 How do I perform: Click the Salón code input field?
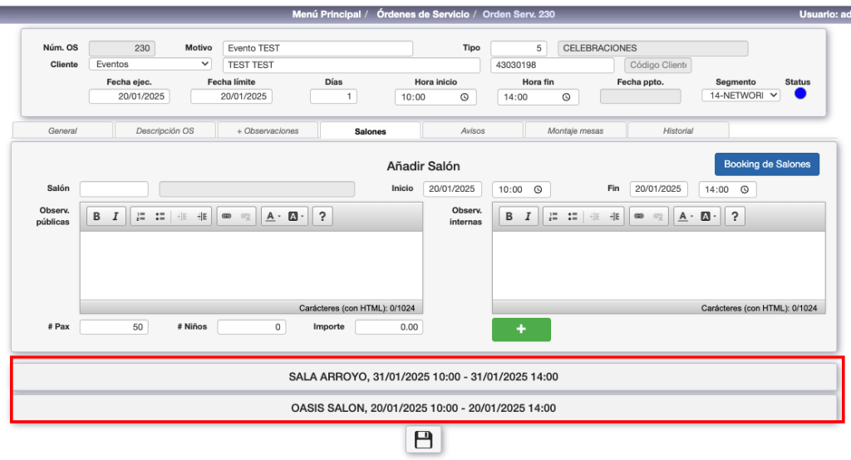coord(114,189)
